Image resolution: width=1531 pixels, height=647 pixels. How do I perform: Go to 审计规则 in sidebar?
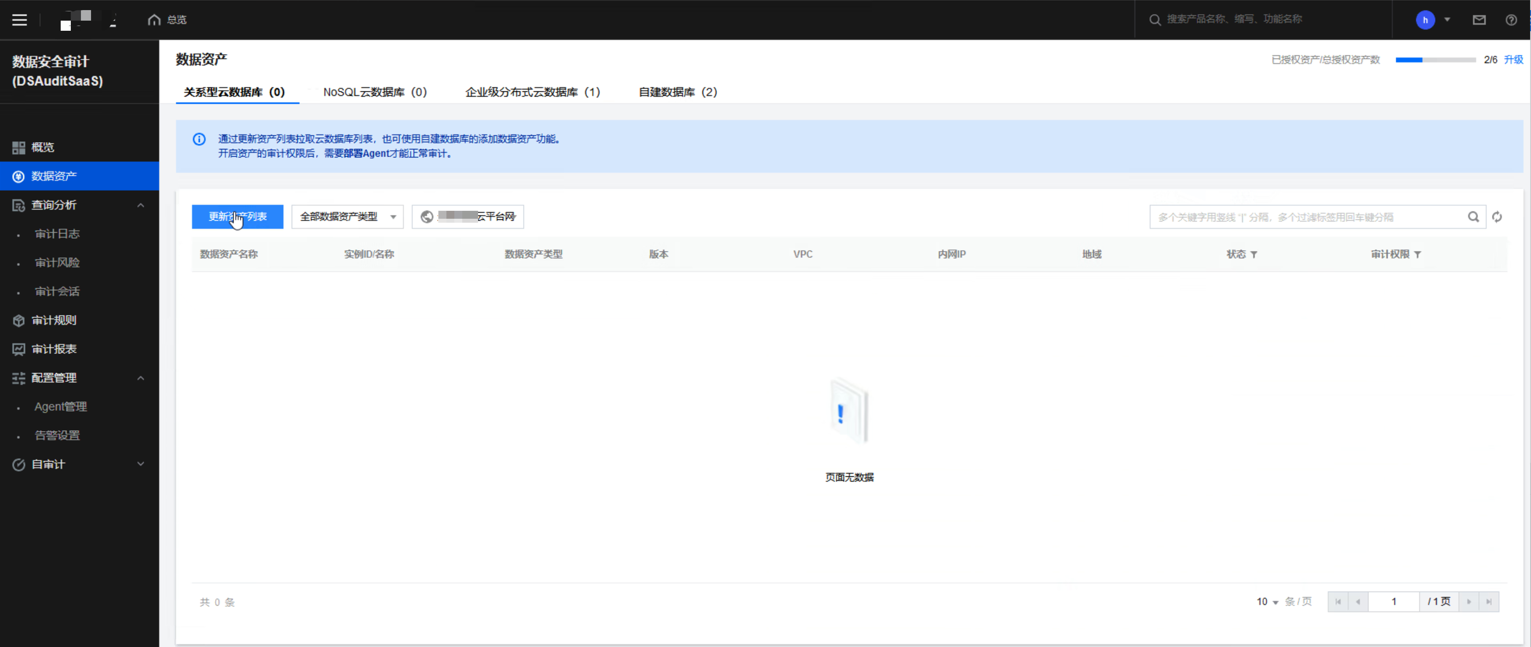(x=54, y=321)
